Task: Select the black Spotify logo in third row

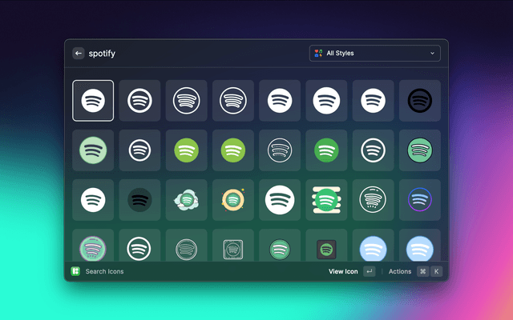Action: click(140, 199)
